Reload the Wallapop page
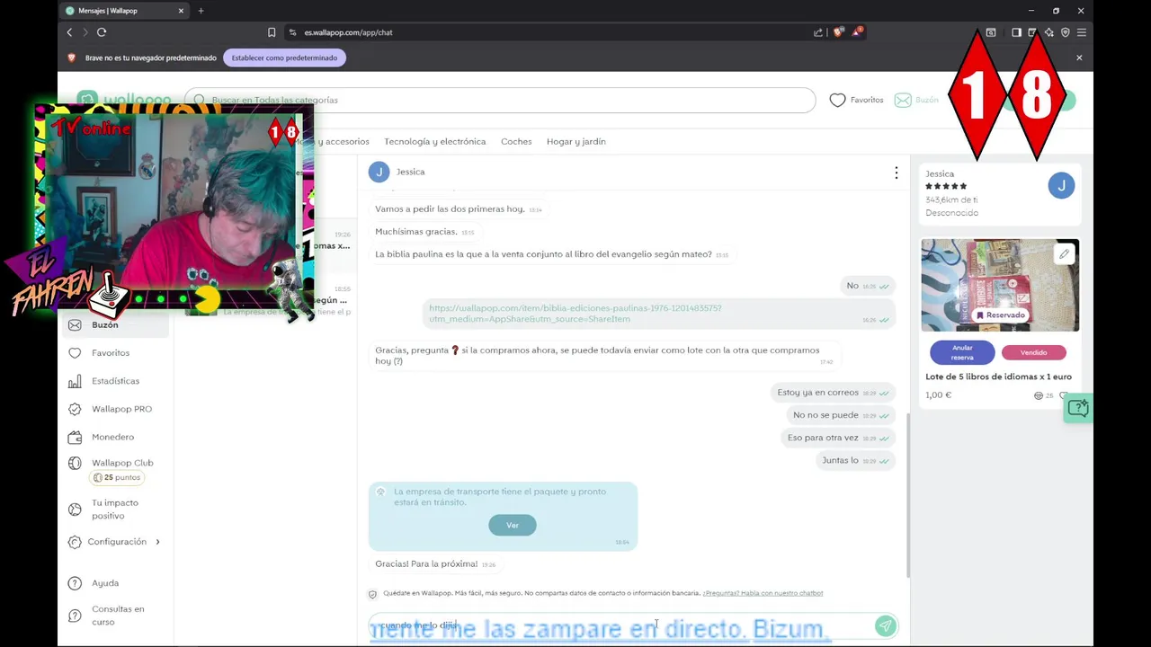Screen dimensions: 1151x647 102,32
